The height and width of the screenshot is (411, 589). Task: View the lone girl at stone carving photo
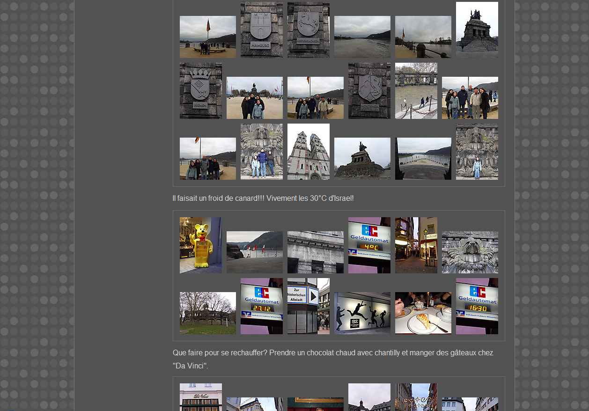pyautogui.click(x=477, y=152)
